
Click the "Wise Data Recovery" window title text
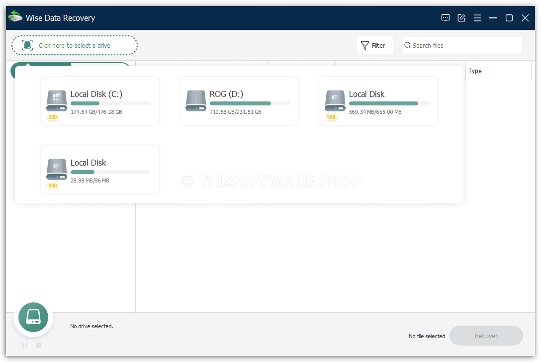pos(60,18)
